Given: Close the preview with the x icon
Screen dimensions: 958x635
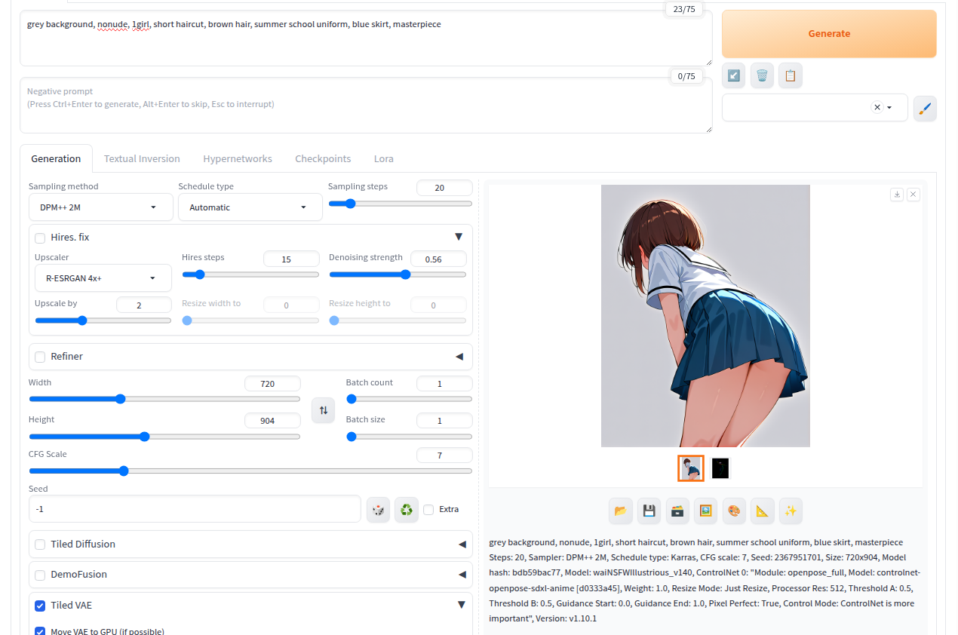Looking at the screenshot, I should (913, 195).
